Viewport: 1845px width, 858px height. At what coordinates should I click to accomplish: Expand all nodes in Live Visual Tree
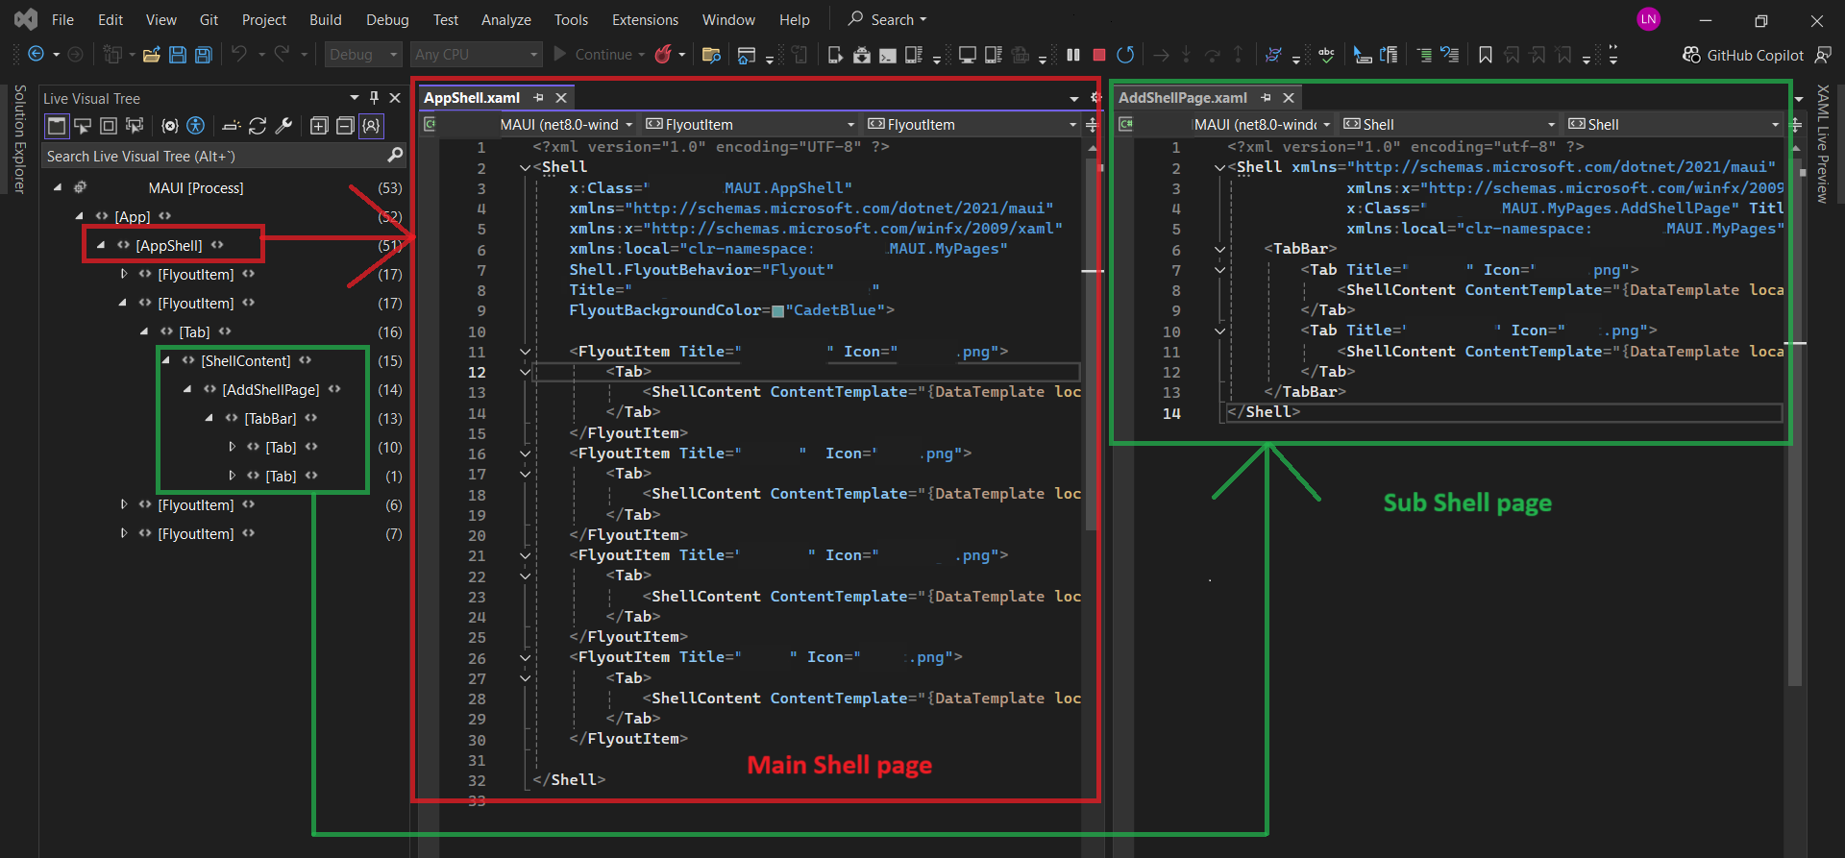(x=319, y=126)
